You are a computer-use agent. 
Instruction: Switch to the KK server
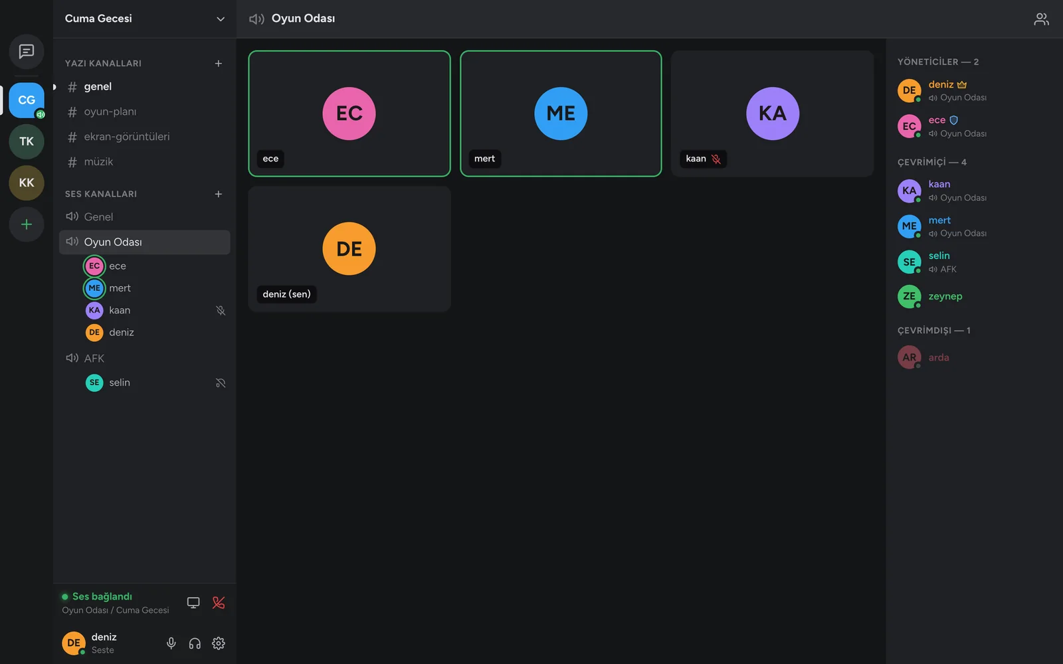(27, 183)
